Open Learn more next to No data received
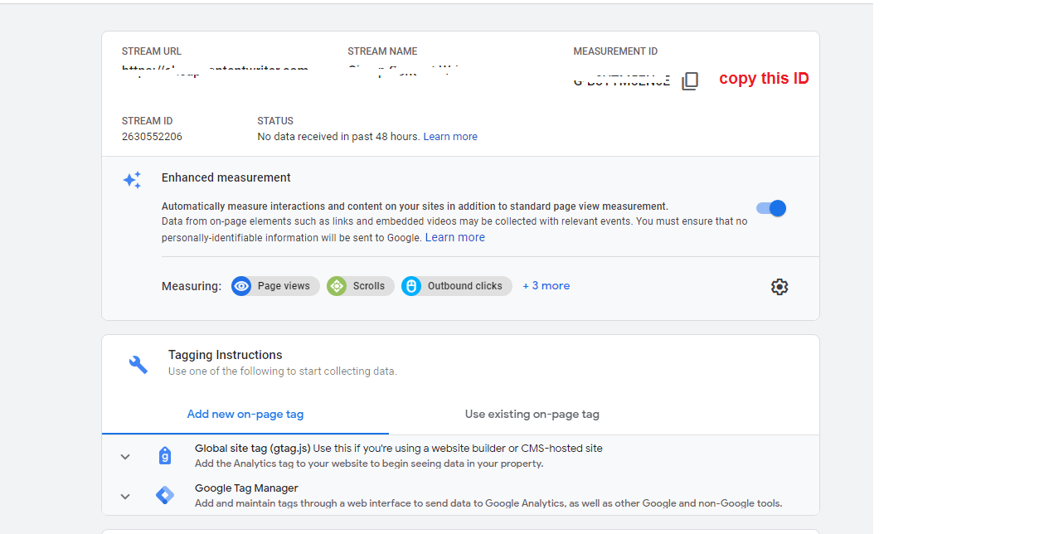The width and height of the screenshot is (1049, 534). (450, 137)
